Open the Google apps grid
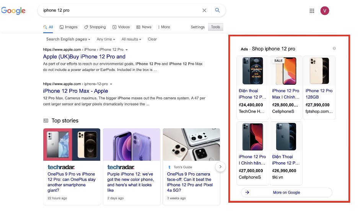This screenshot has width=358, height=213. [x=312, y=11]
